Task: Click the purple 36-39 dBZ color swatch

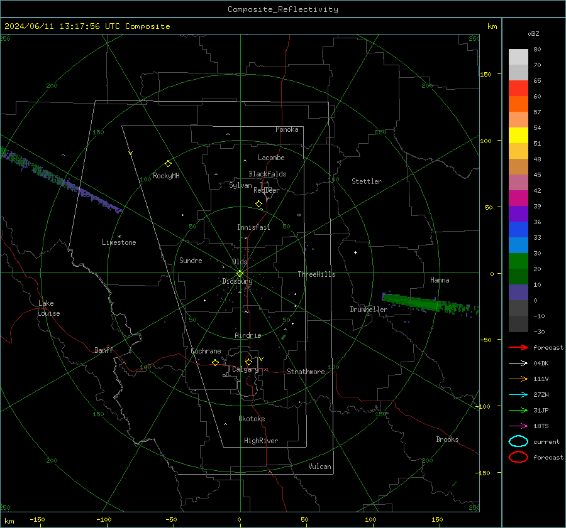Action: pos(518,213)
